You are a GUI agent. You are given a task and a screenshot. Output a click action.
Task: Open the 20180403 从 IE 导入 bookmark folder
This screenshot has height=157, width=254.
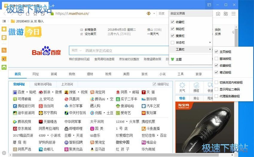click(27, 21)
